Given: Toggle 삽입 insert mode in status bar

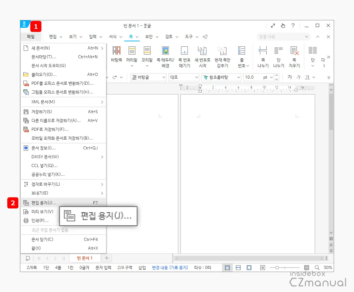Looking at the screenshot, I should [142, 268].
